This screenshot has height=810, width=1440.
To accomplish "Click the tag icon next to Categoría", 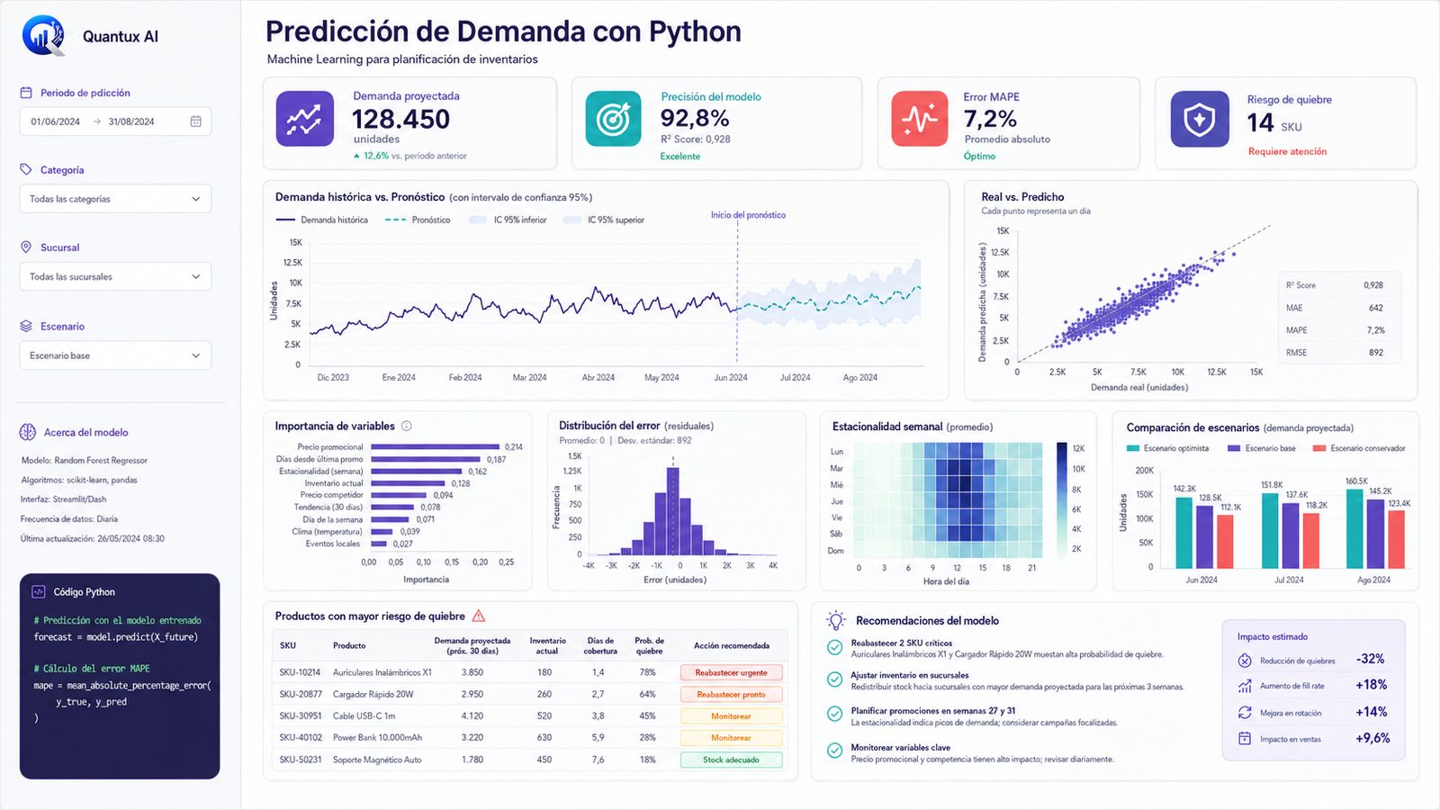I will (26, 169).
